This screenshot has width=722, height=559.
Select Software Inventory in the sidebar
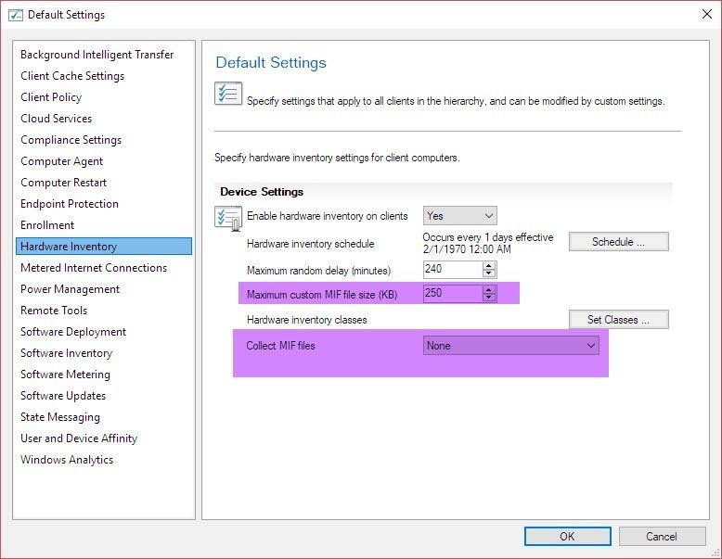tap(67, 353)
